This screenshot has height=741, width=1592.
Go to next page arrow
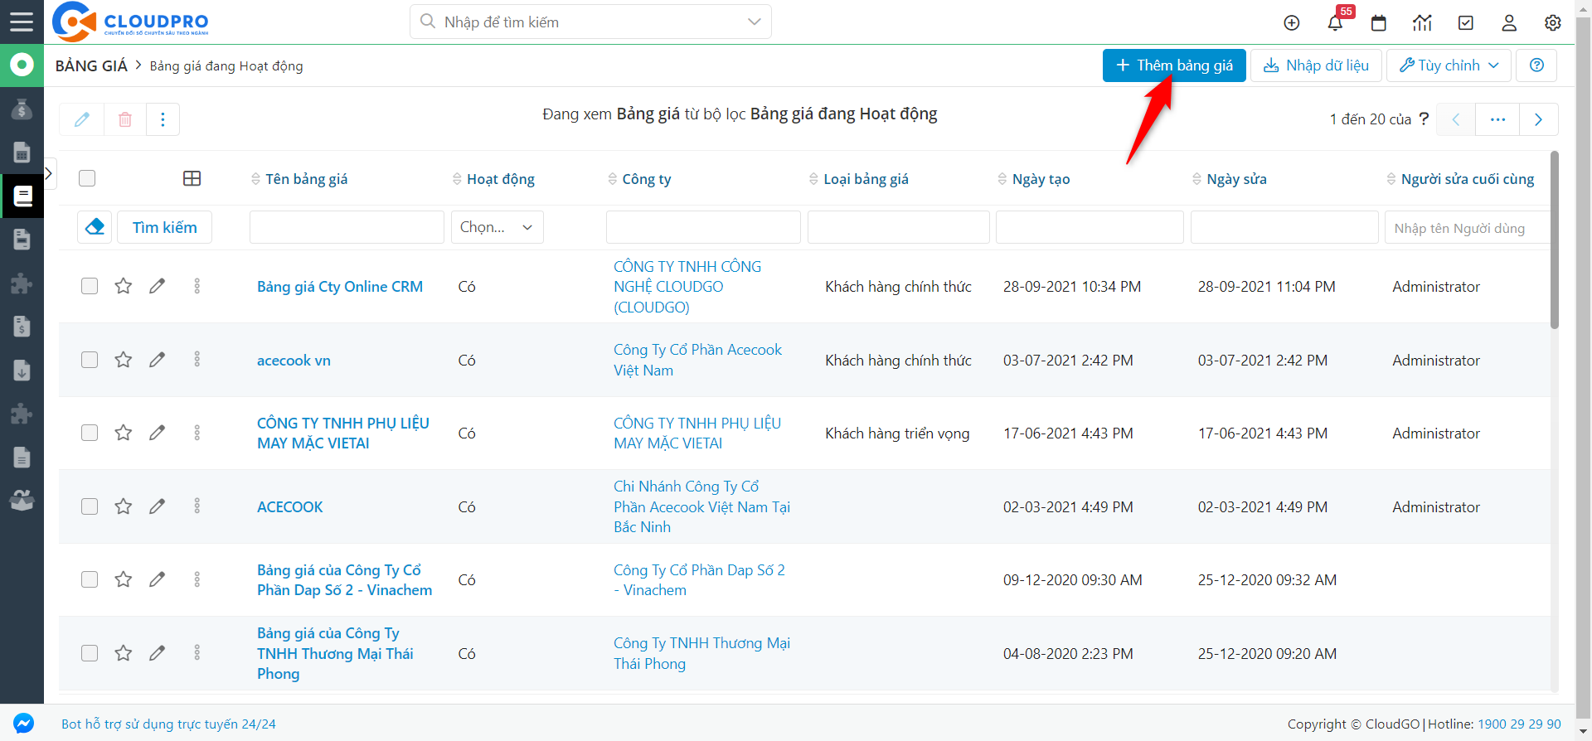point(1539,119)
